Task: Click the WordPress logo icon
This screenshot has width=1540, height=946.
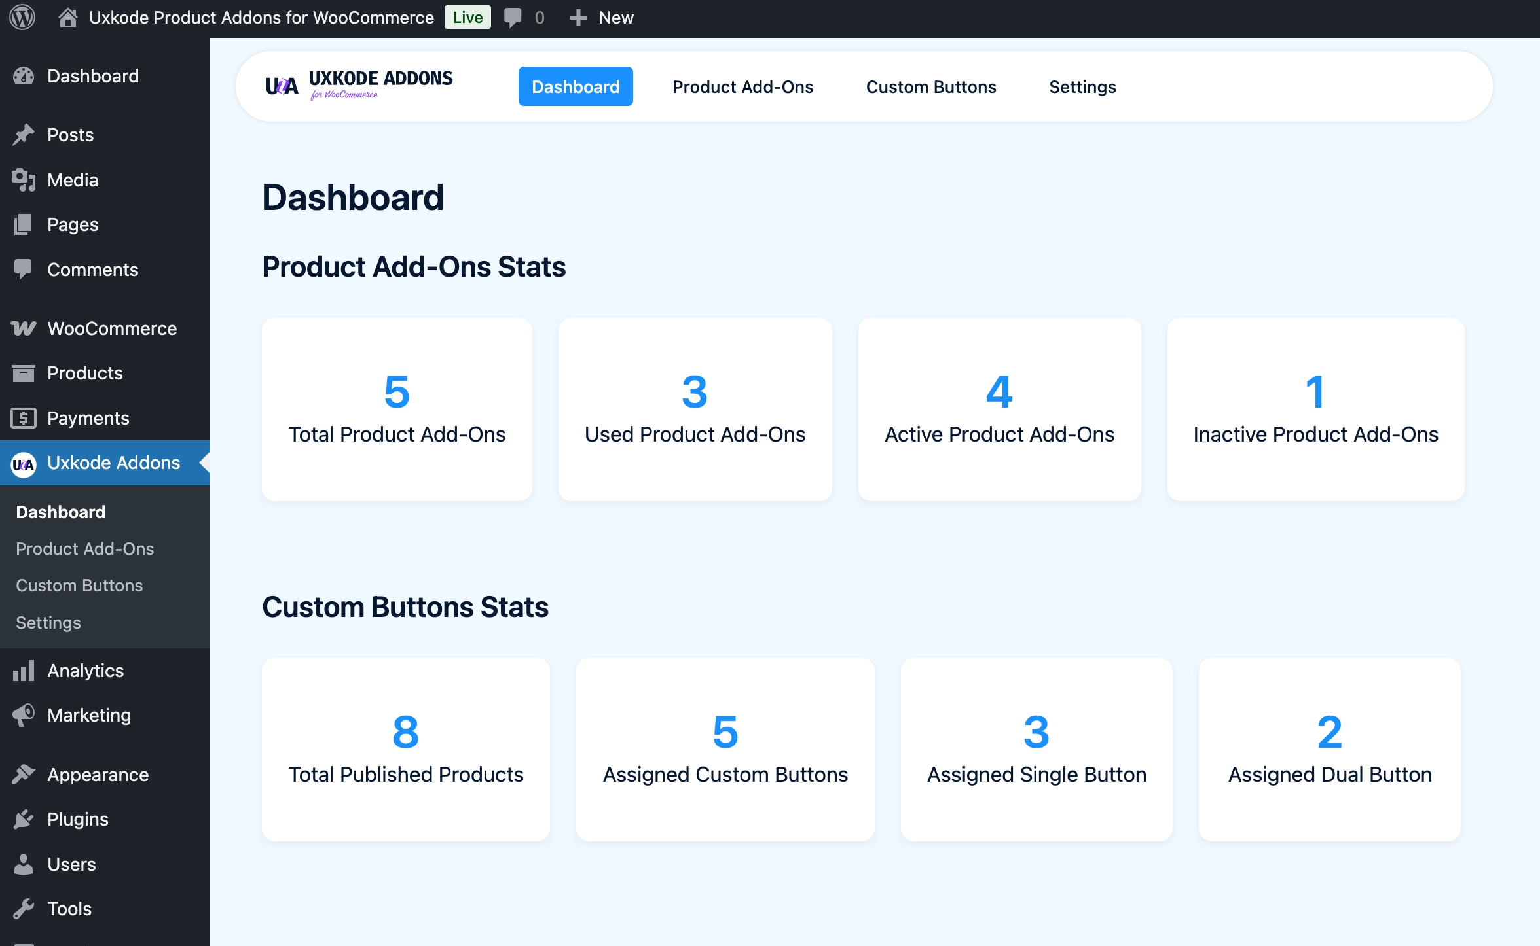Action: [22, 18]
